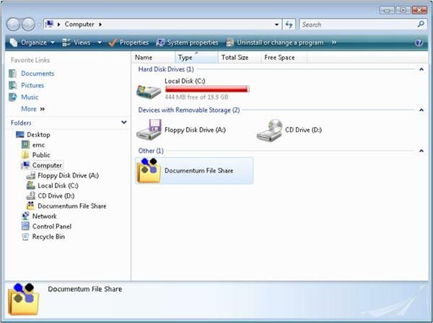This screenshot has height=323, width=433.
Task: Collapse the Other group
Action: coord(421,151)
